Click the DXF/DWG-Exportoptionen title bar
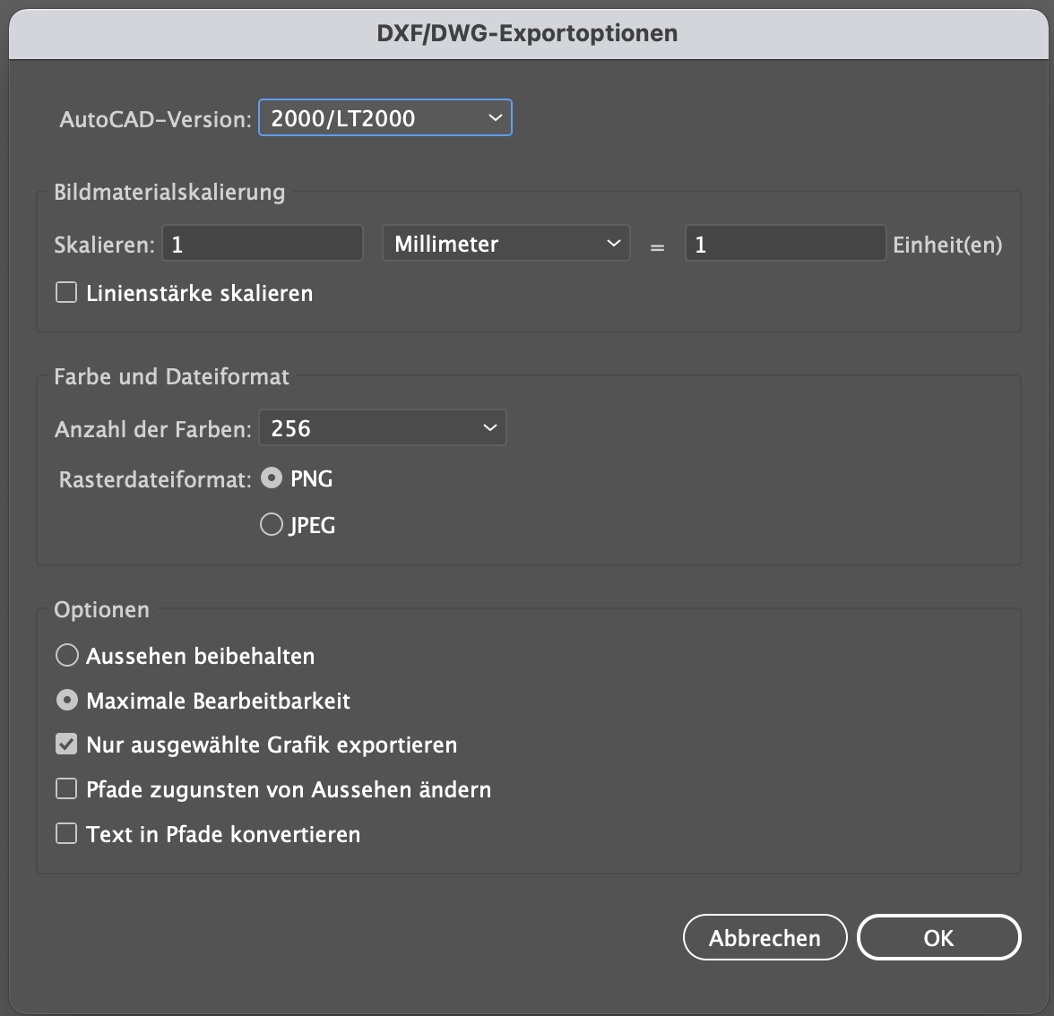This screenshot has width=1054, height=1016. 527,33
